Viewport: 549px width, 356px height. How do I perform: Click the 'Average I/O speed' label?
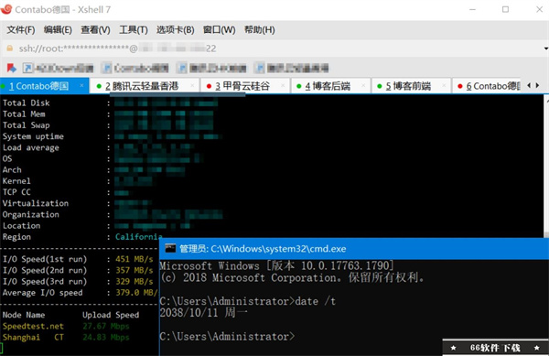pos(43,293)
